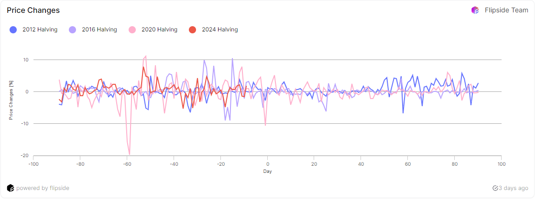
Task: Click the flipside cube icon in footer
Action: (11, 188)
